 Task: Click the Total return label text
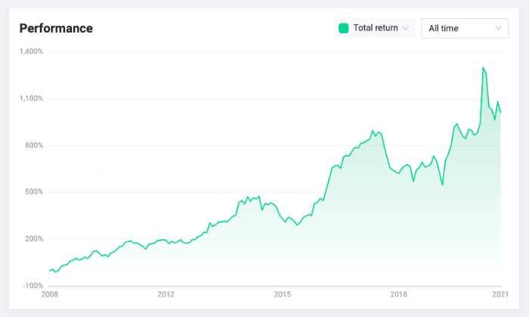click(x=376, y=28)
